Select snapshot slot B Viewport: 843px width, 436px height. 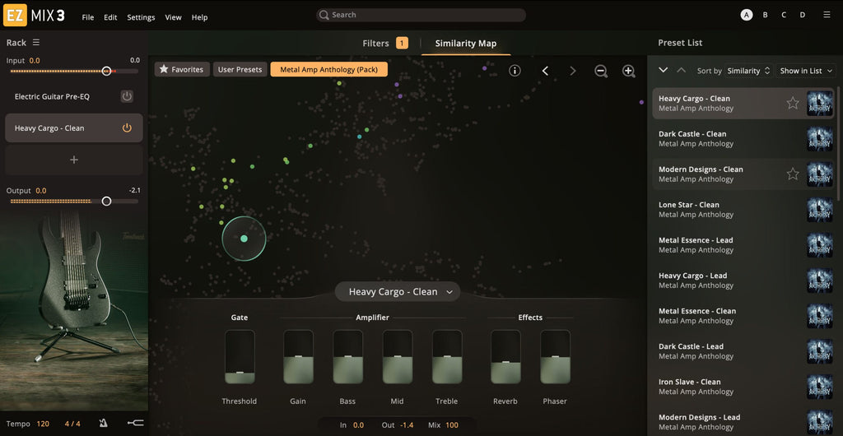765,15
